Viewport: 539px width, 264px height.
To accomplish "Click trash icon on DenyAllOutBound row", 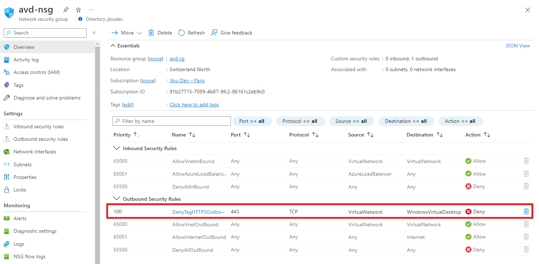I will pyautogui.click(x=526, y=249).
